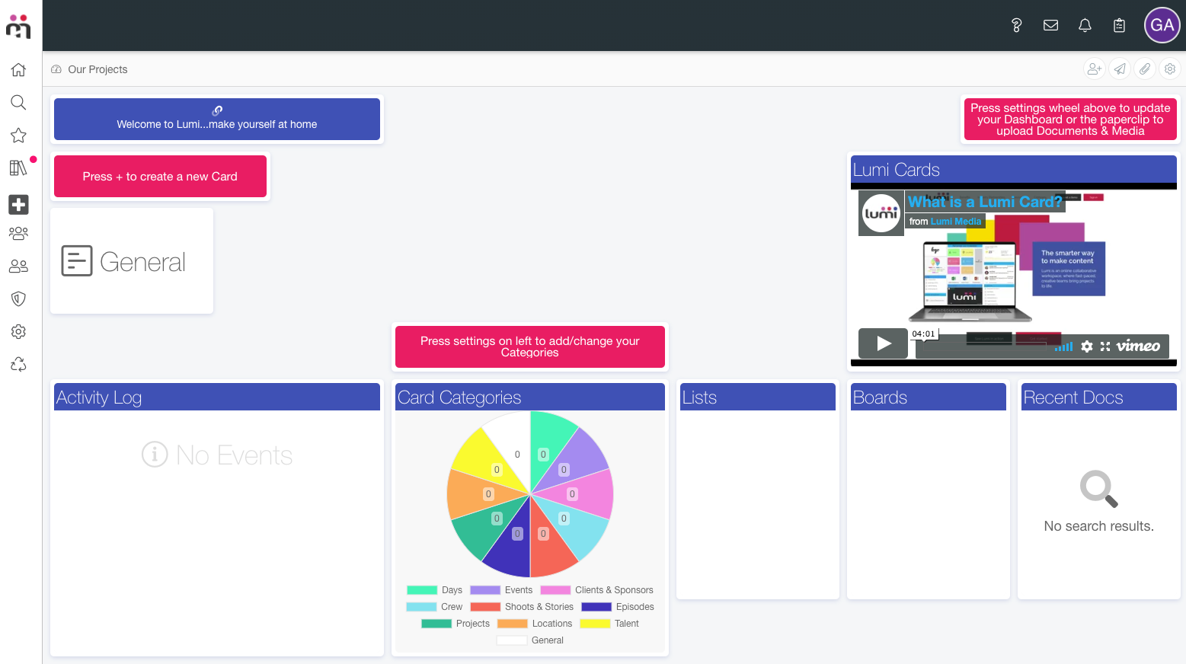Open Vimeo video settings gear
This screenshot has width=1186, height=664.
pos(1087,346)
